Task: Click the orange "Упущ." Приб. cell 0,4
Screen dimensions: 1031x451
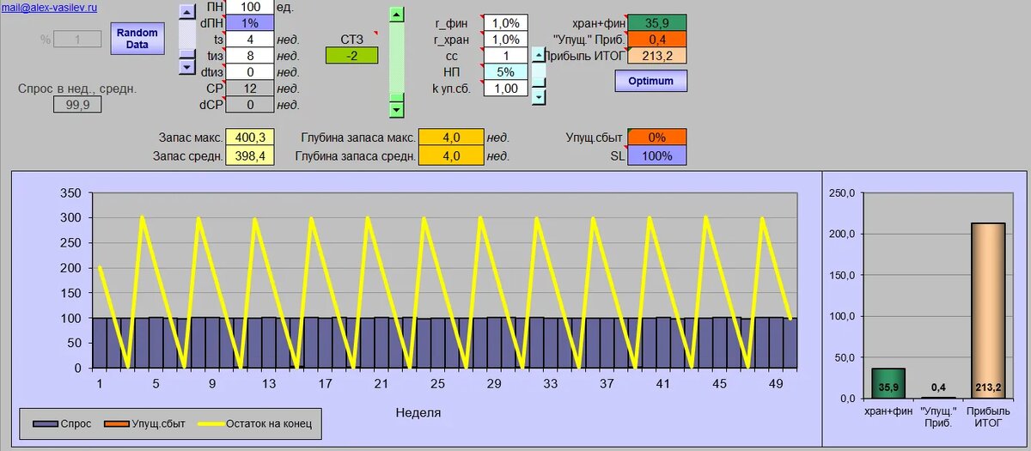Action: tap(657, 39)
